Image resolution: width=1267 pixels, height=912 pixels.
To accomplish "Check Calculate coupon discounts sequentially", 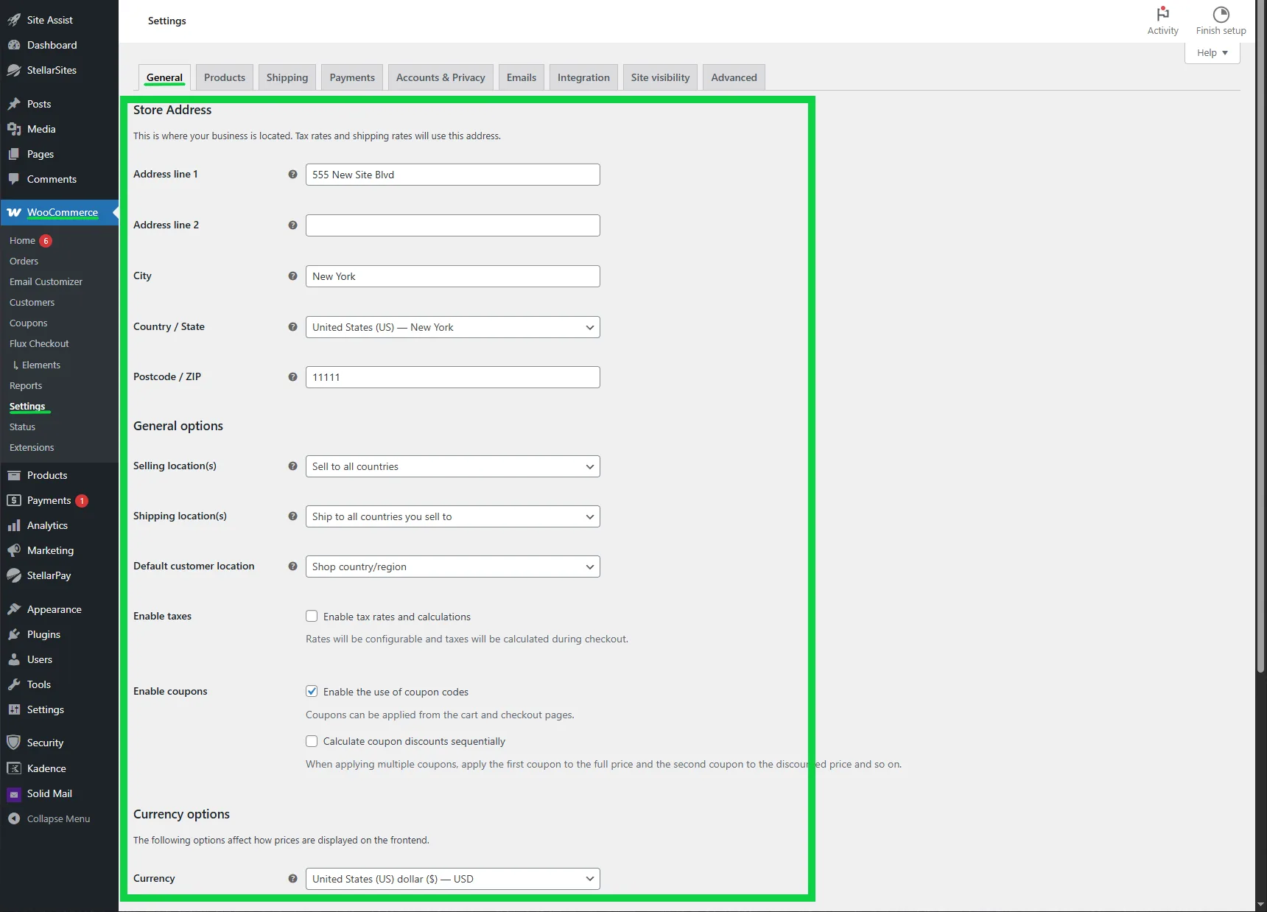I will pos(312,741).
